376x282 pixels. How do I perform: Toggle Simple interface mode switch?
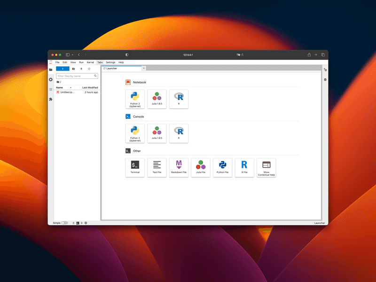65,223
